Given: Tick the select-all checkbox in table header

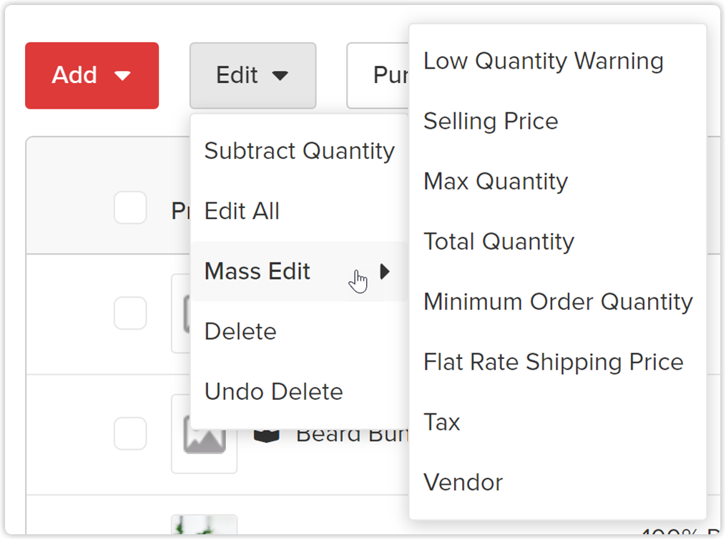Looking at the screenshot, I should [130, 207].
